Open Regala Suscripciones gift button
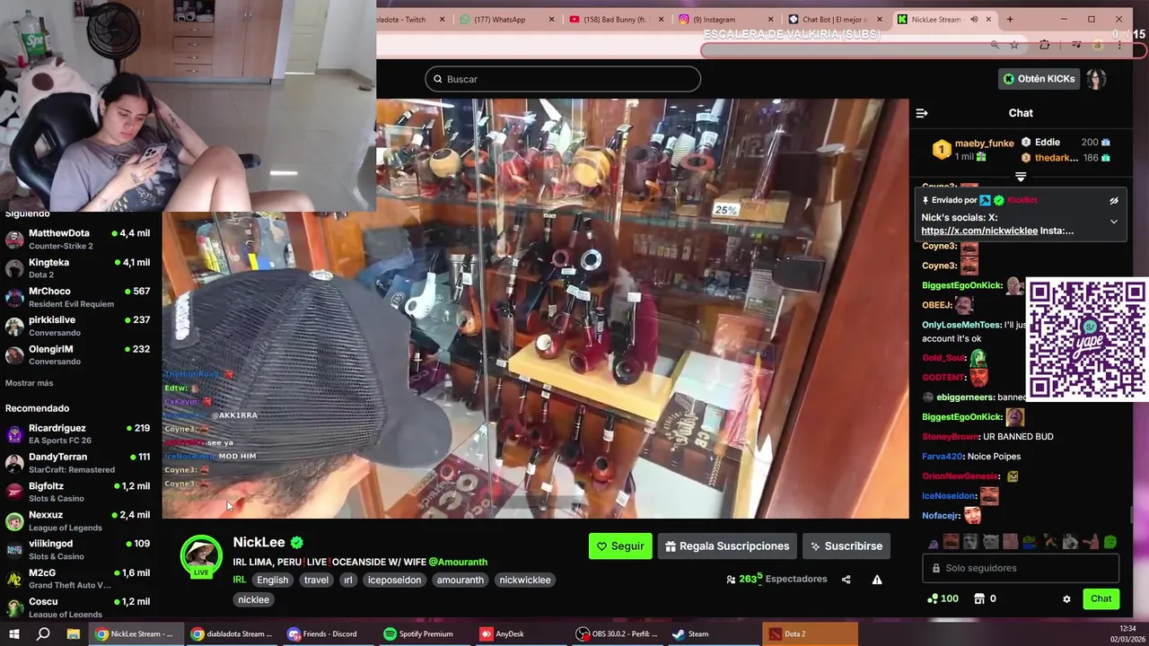1149x646 pixels. pyautogui.click(x=727, y=546)
